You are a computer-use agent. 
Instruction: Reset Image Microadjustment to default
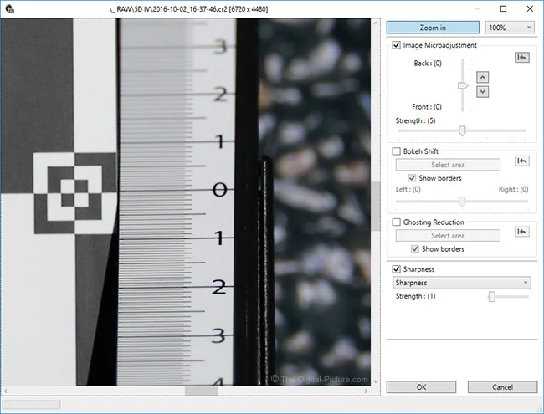(x=521, y=57)
